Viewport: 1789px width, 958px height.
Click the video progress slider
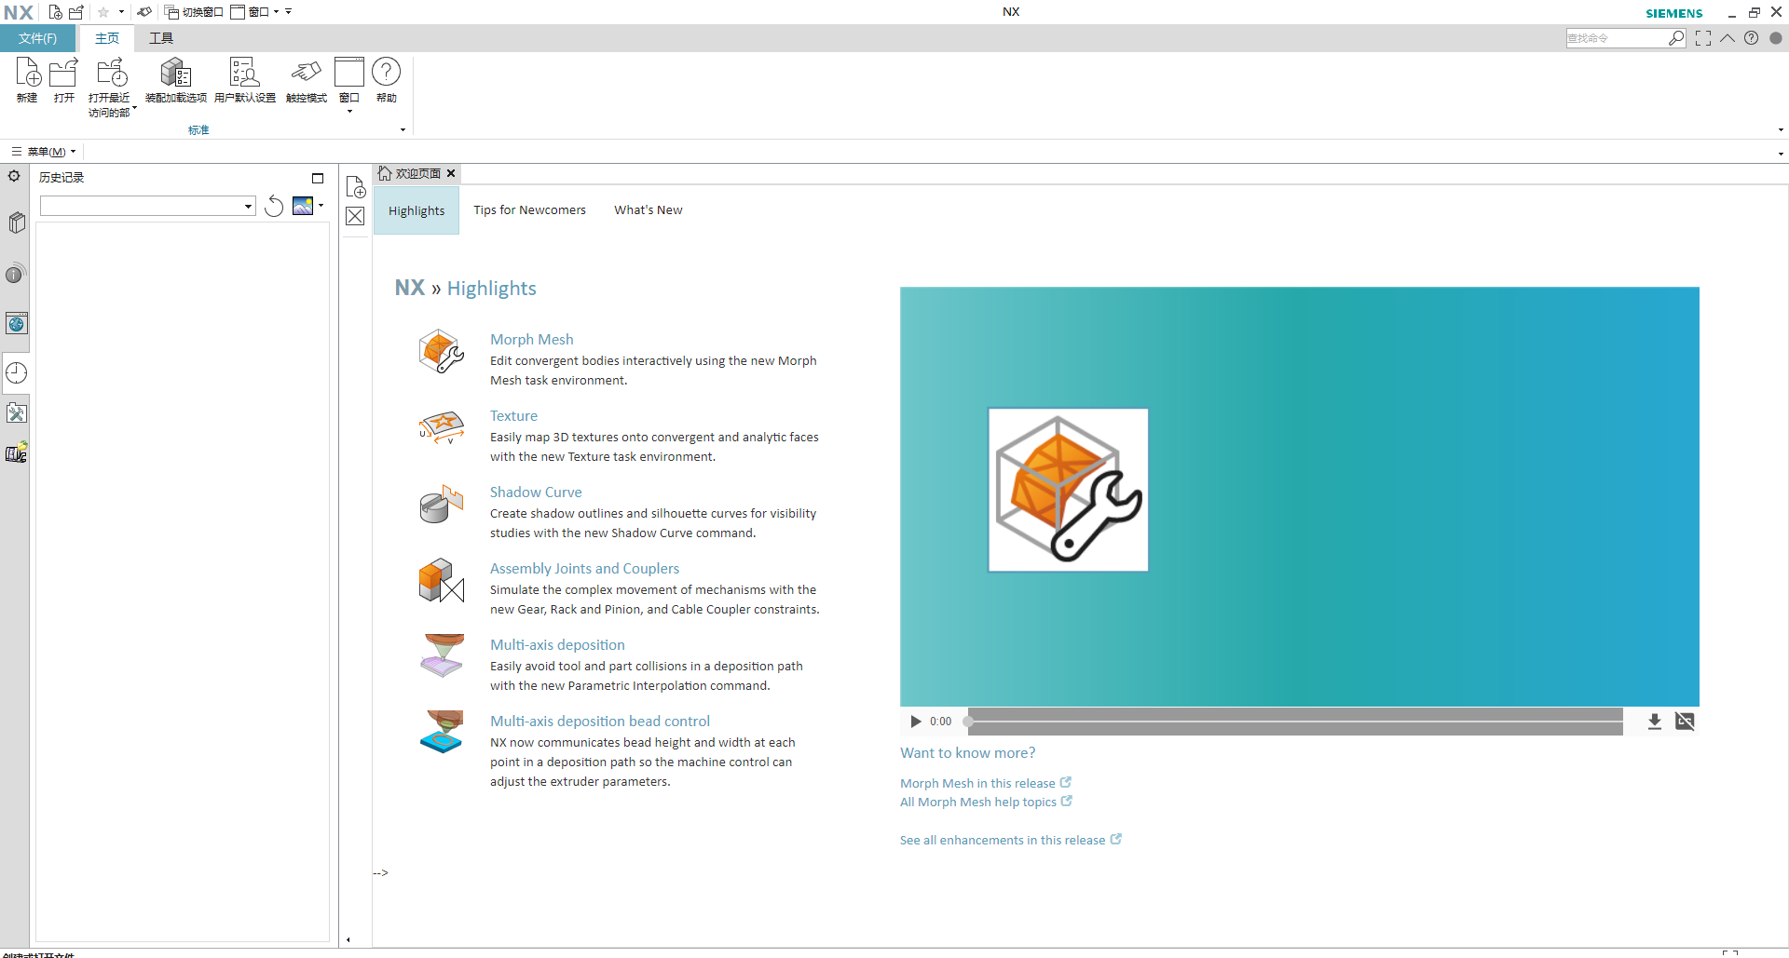1295,722
